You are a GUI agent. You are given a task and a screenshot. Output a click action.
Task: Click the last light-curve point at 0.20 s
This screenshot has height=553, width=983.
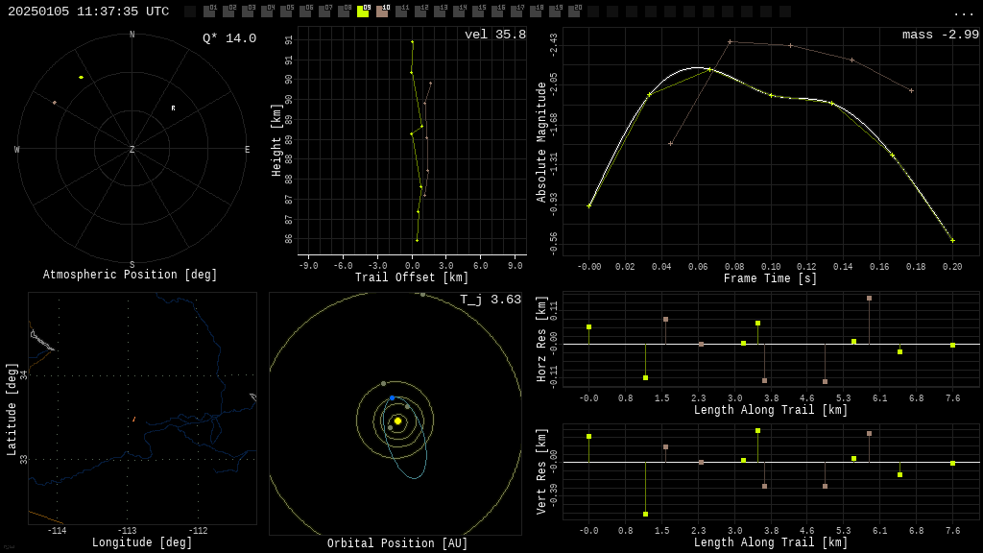(952, 240)
